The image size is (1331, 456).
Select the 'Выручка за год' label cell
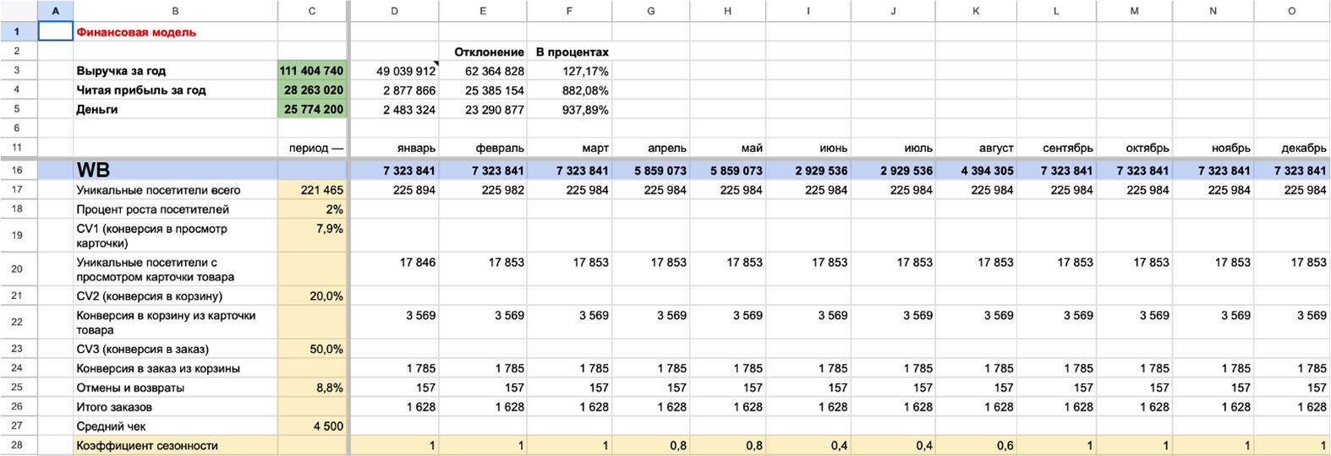click(x=175, y=71)
